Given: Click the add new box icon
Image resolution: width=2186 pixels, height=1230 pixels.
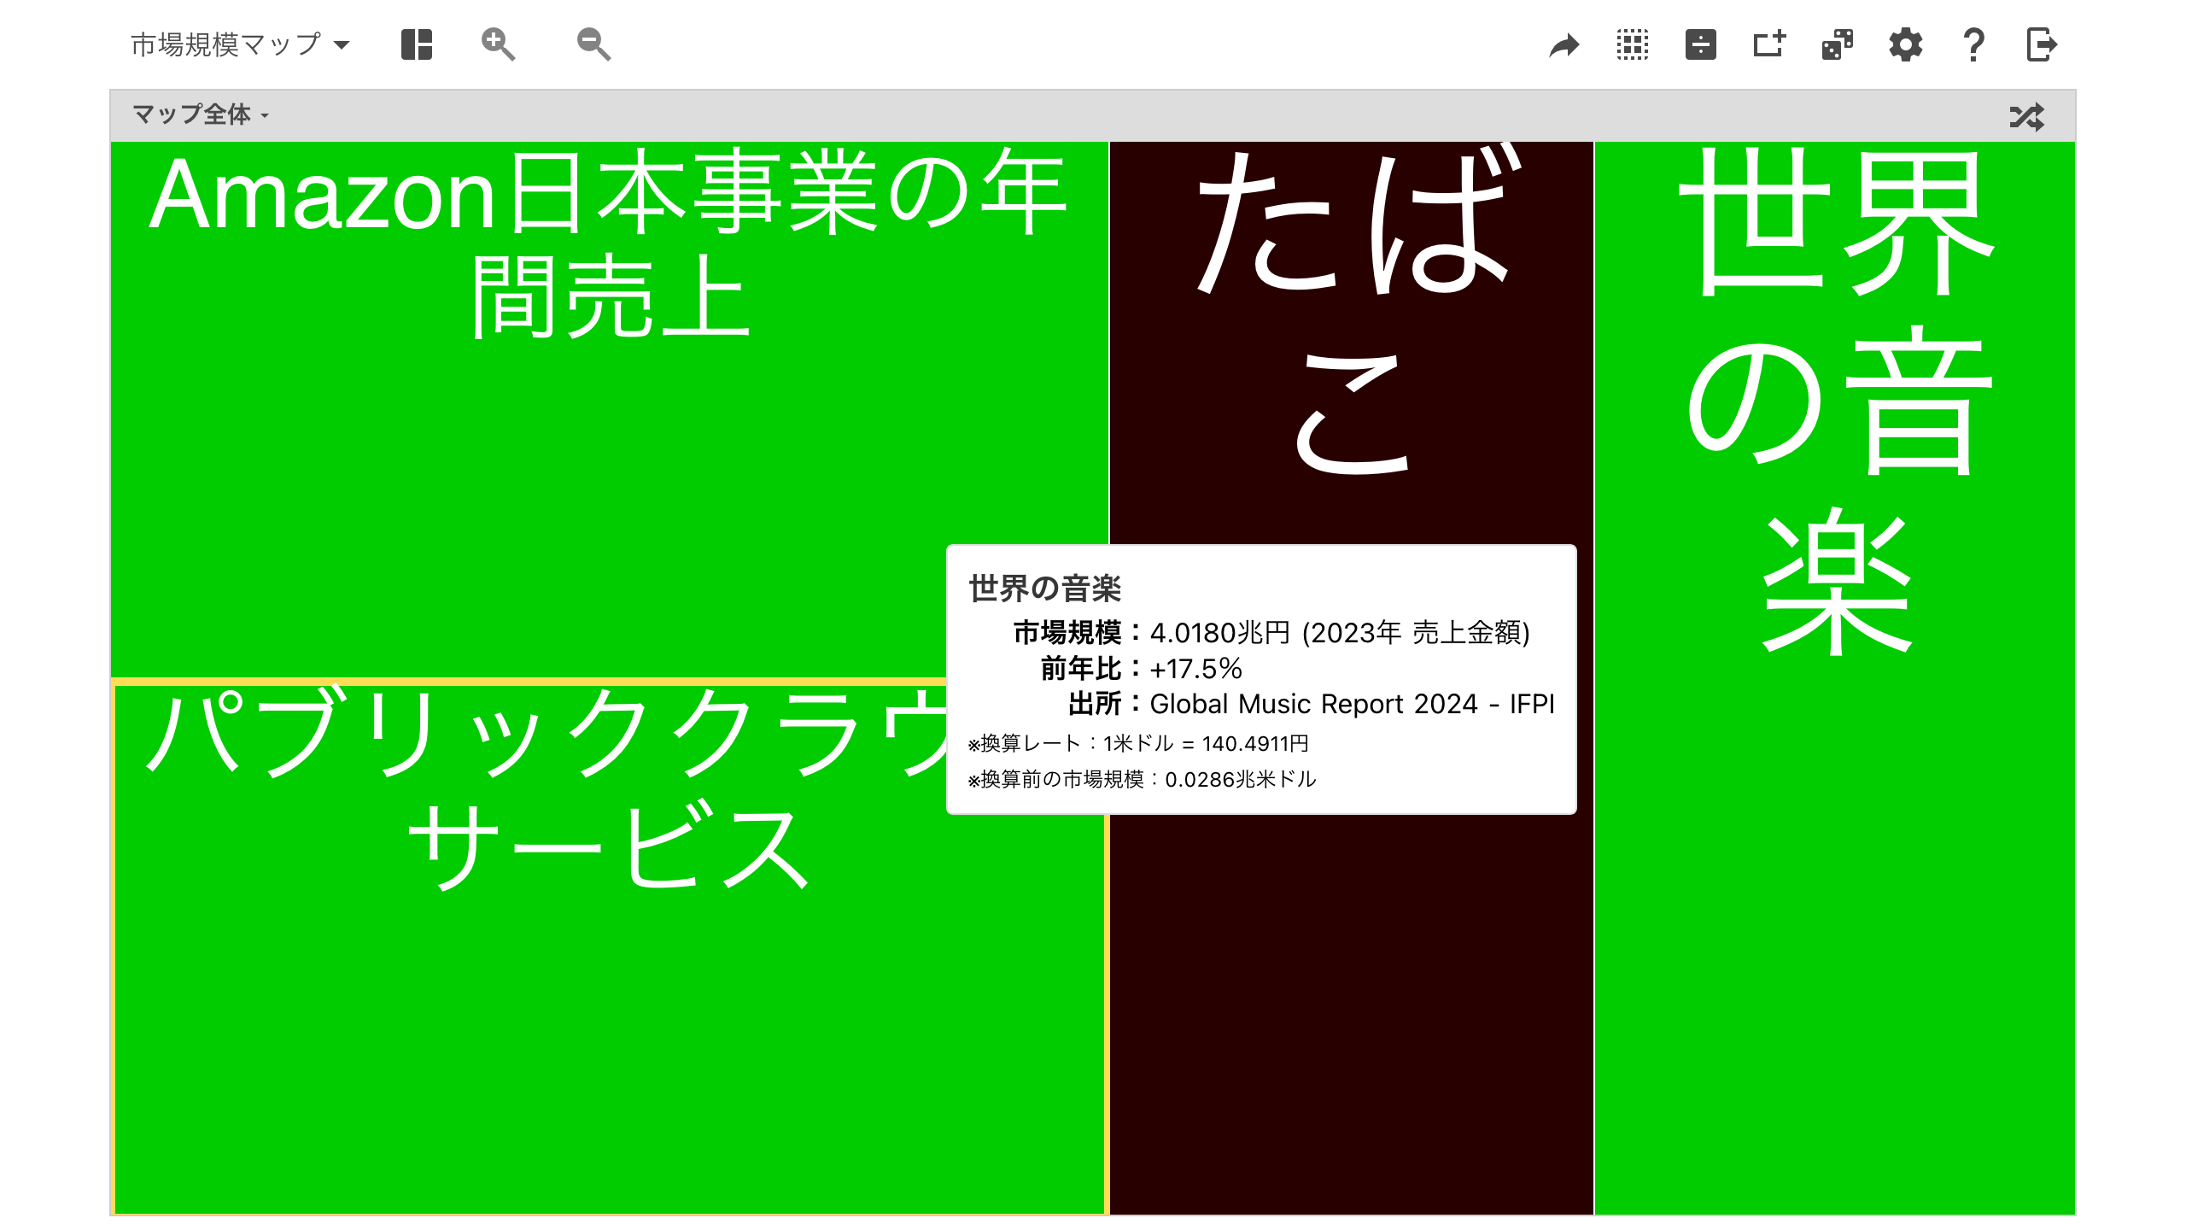Looking at the screenshot, I should click(1769, 44).
